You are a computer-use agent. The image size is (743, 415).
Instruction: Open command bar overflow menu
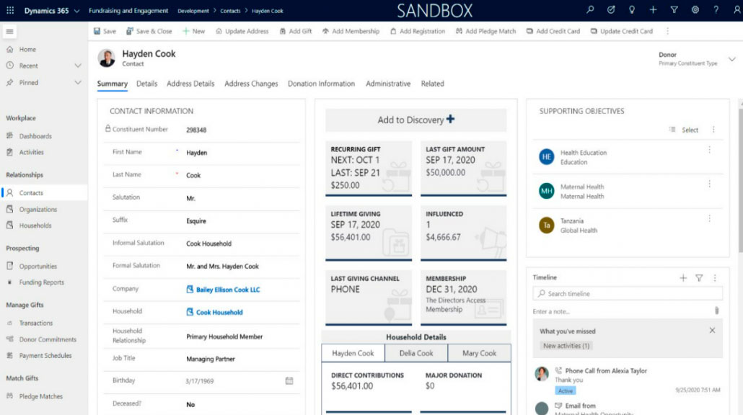click(x=668, y=31)
